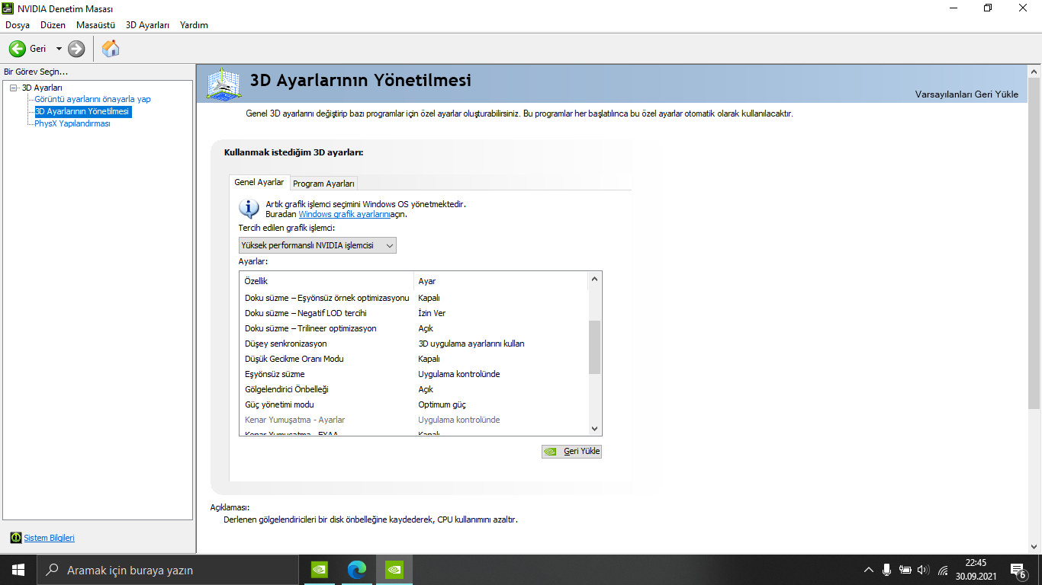Click the taskbar search box

click(x=168, y=570)
